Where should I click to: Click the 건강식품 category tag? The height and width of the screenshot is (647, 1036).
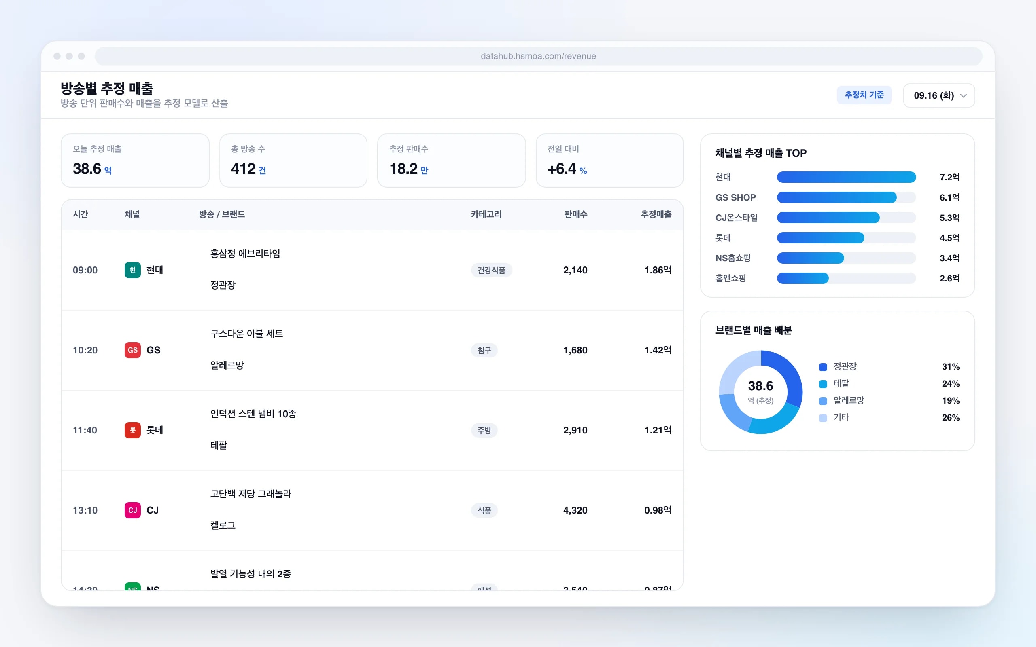(491, 270)
